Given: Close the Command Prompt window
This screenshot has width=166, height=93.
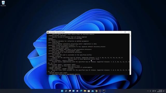Looking at the screenshot, I should (129, 32).
